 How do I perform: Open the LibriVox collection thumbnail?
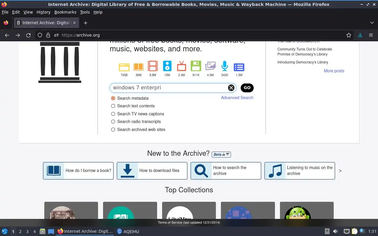tap(189, 210)
